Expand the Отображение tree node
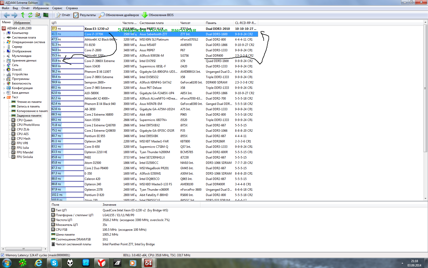Viewport: 428px width, 268px height. coord(4,52)
